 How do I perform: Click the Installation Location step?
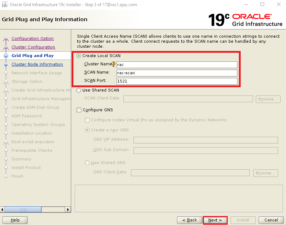[x=32, y=133]
